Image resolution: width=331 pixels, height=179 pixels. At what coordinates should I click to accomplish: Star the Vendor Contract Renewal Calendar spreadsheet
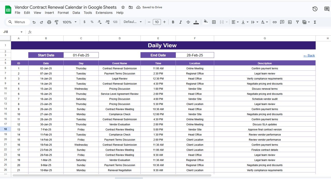click(123, 7)
